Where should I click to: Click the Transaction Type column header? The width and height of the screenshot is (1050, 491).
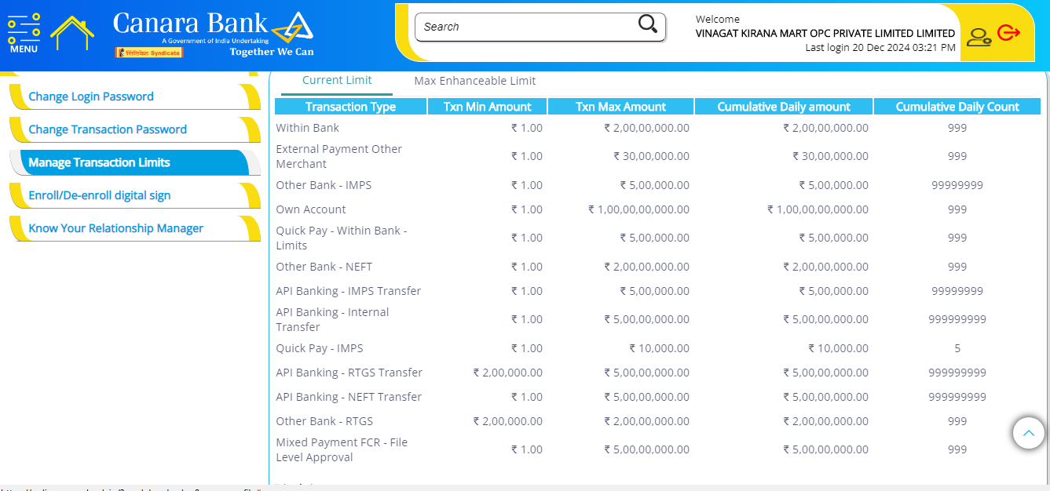tap(350, 107)
